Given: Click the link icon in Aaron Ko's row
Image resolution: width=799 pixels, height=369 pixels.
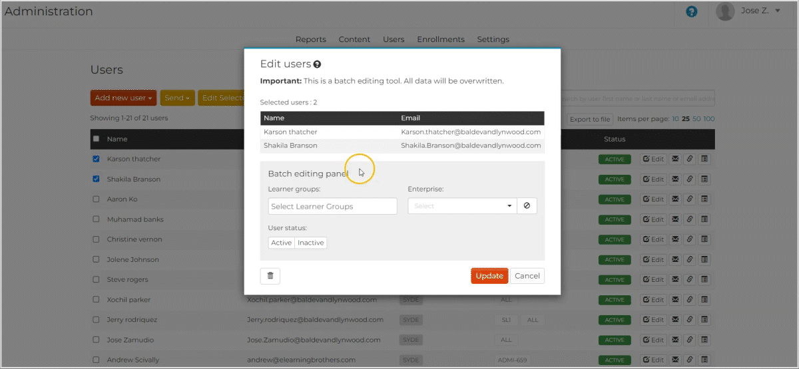Looking at the screenshot, I should pyautogui.click(x=690, y=199).
